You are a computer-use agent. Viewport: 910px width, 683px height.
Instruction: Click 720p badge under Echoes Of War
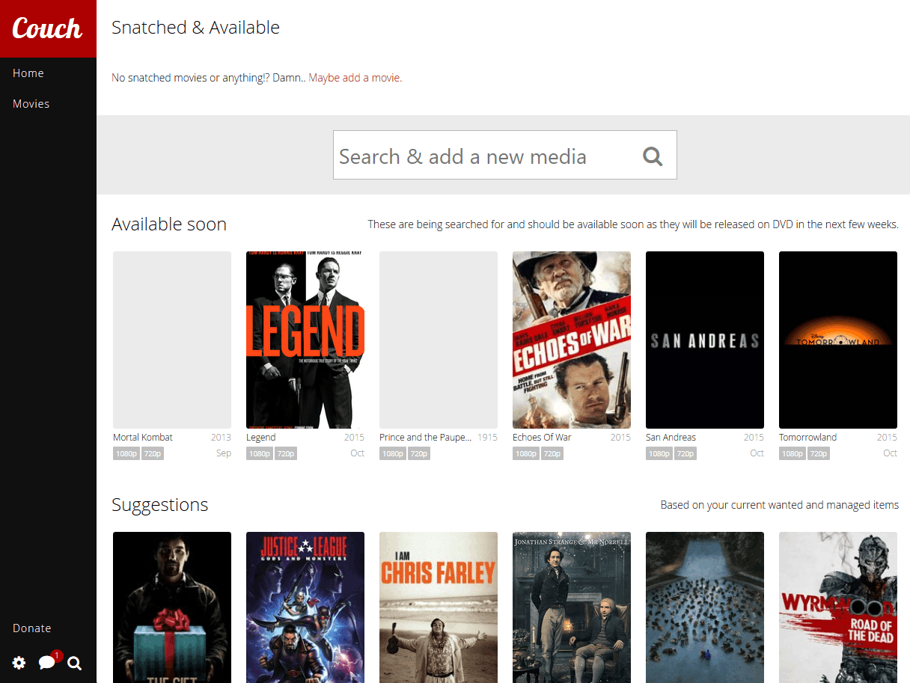coord(552,453)
